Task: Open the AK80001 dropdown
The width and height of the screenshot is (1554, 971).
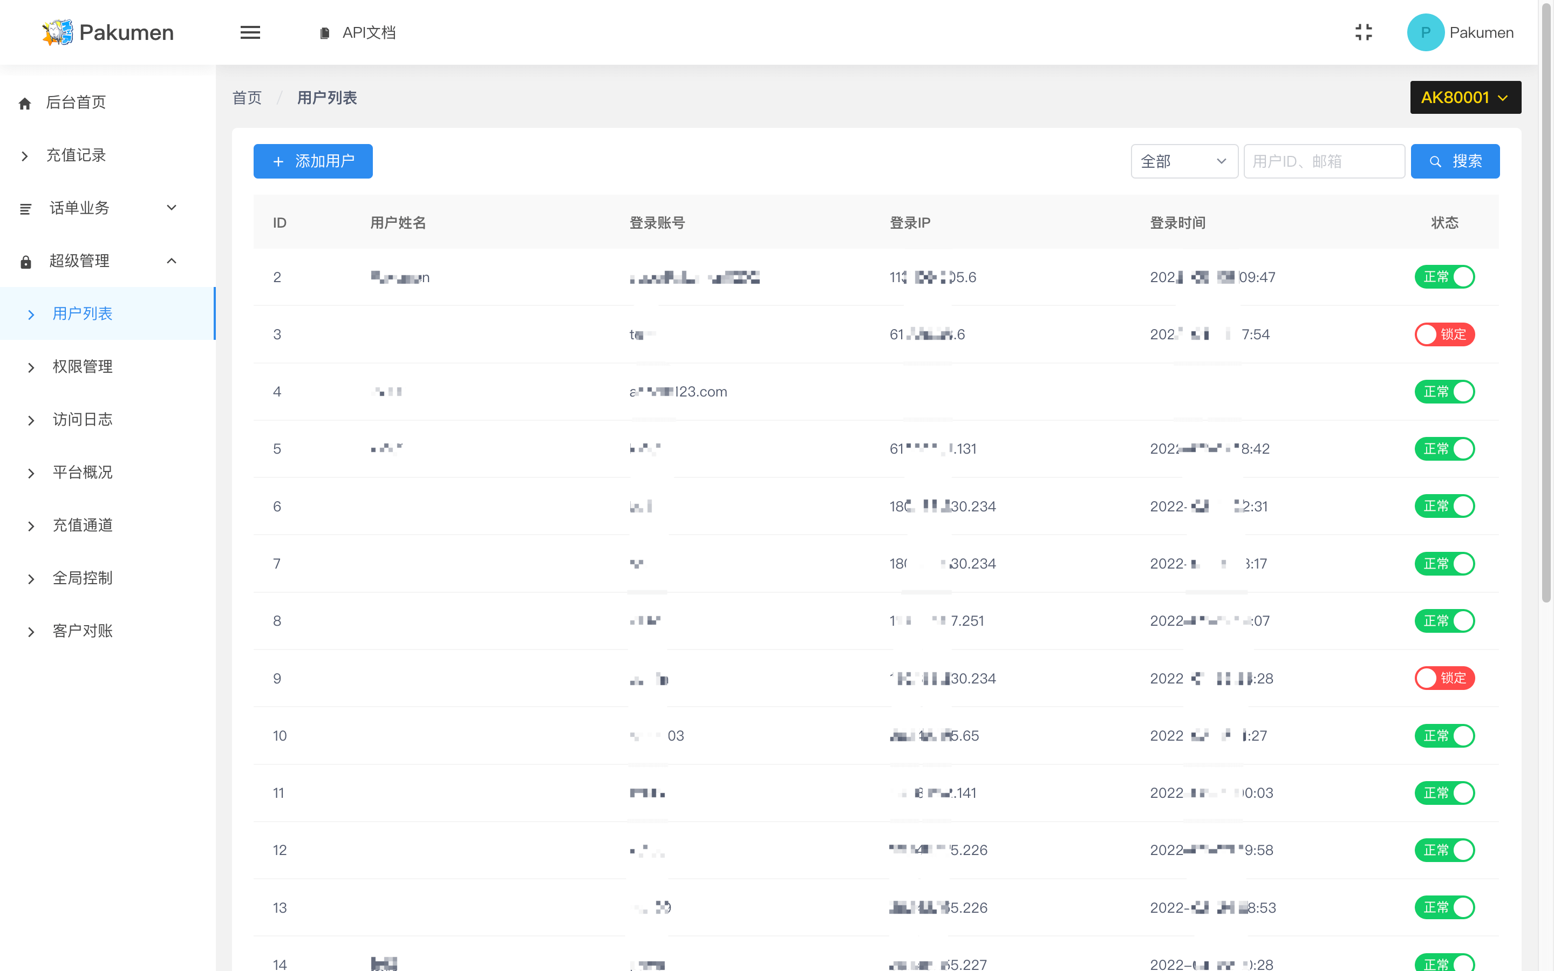Action: (1465, 97)
